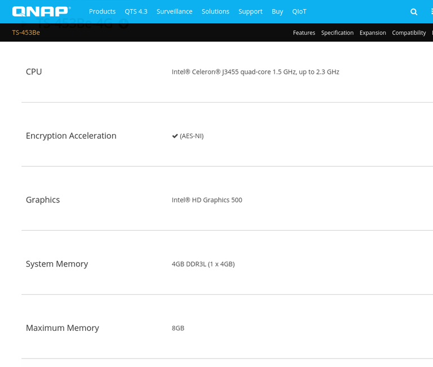Open the Surveillance menu

(x=174, y=12)
